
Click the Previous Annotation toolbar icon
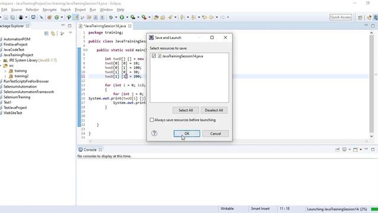point(193,17)
